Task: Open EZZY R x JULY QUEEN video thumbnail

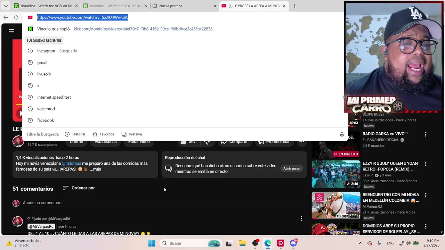Action: [x=336, y=174]
